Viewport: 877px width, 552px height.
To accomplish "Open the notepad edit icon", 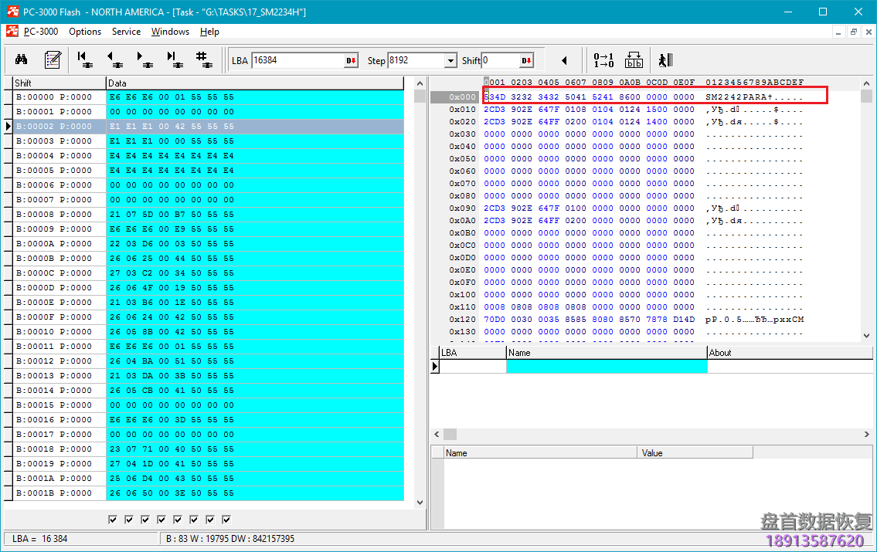I will tap(53, 60).
